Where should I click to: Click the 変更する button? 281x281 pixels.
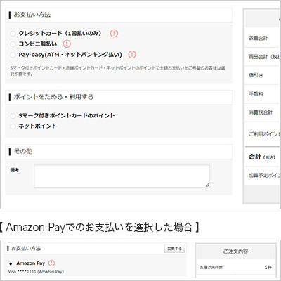174,249
